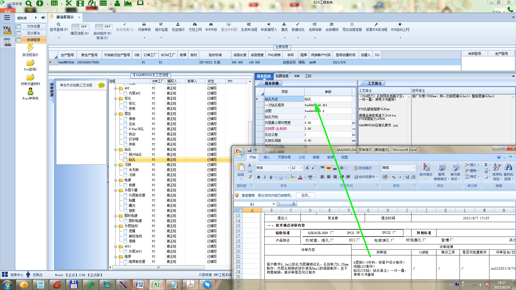
Task: Click 合并后居中 button in Excel
Action: (x=365, y=177)
